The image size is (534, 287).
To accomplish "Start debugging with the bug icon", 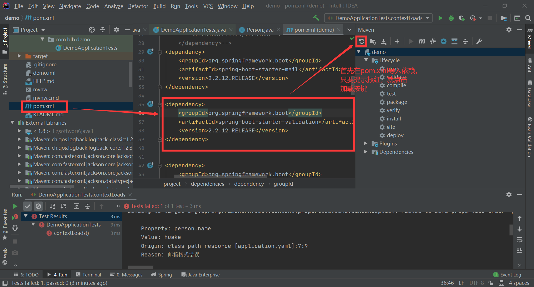I will (x=451, y=18).
